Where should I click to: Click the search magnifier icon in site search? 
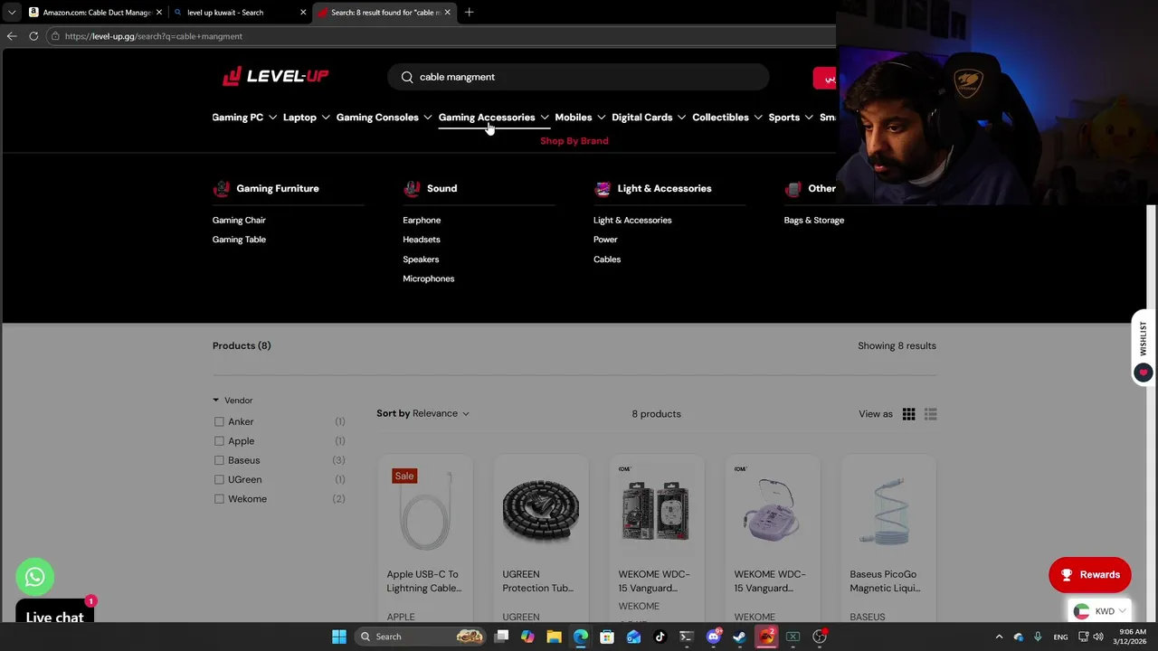pos(407,77)
